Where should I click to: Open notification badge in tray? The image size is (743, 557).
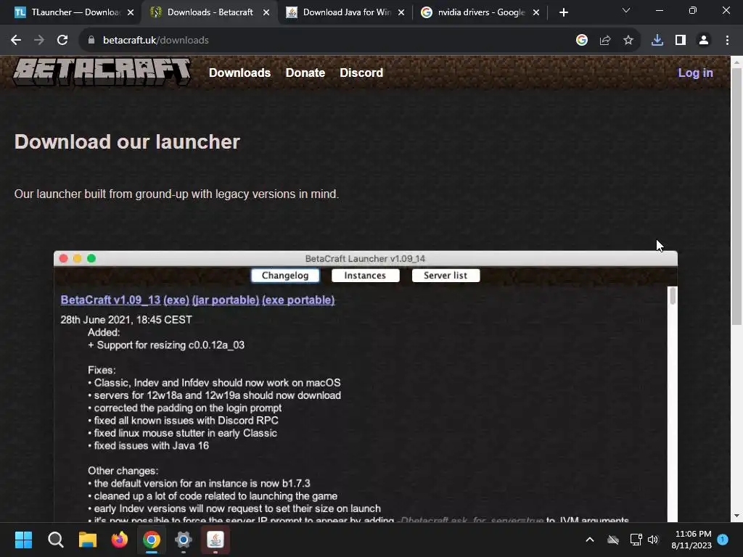pos(723,540)
